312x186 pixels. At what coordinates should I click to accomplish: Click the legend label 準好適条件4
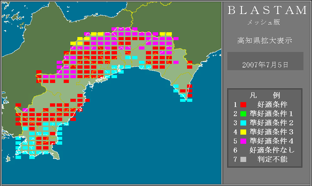[x=271, y=141]
